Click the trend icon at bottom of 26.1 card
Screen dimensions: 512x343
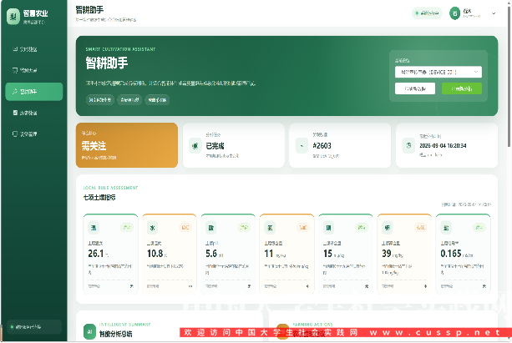coord(132,286)
